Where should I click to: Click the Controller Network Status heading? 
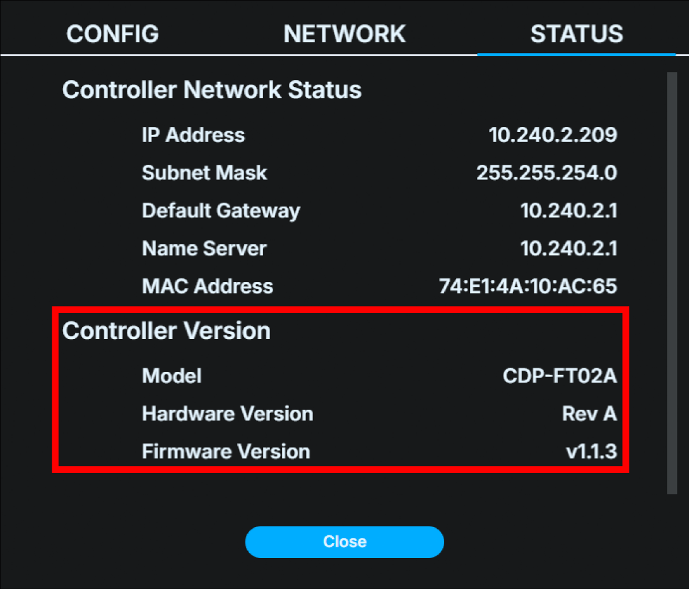coord(211,90)
